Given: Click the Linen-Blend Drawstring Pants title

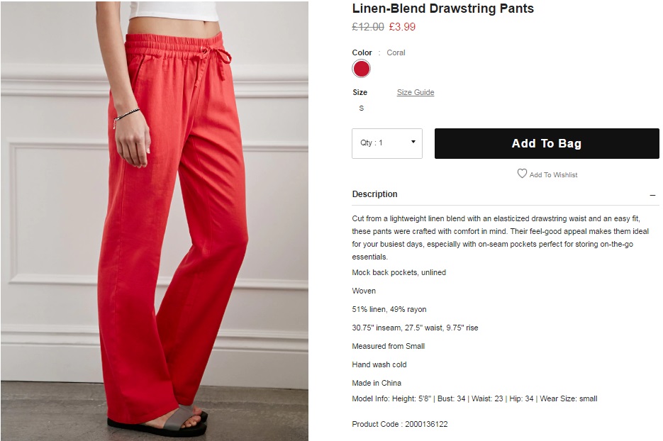Looking at the screenshot, I should pos(442,9).
